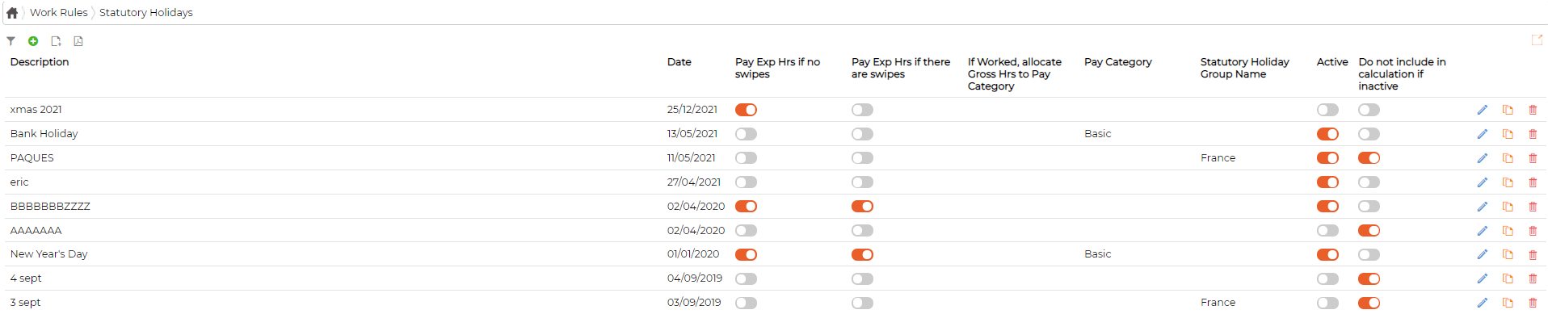Enable Active toggle for AAAAAAA
This screenshot has height=314, width=1548.
coord(1327,231)
